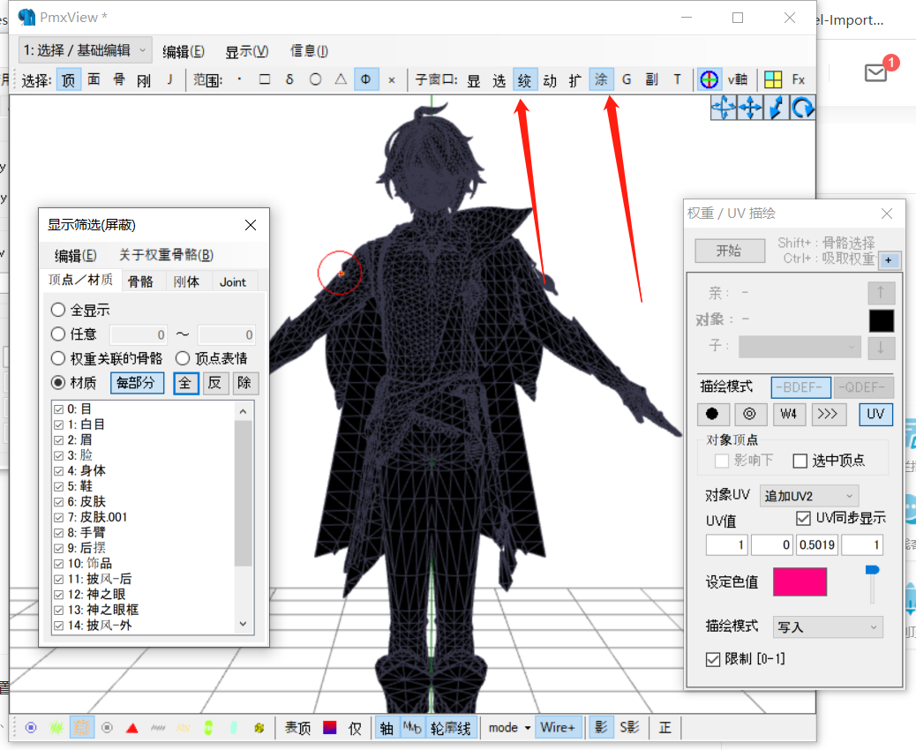Select bone mode 骨 in selection toolbar
Image resolution: width=916 pixels, height=750 pixels.
point(119,80)
